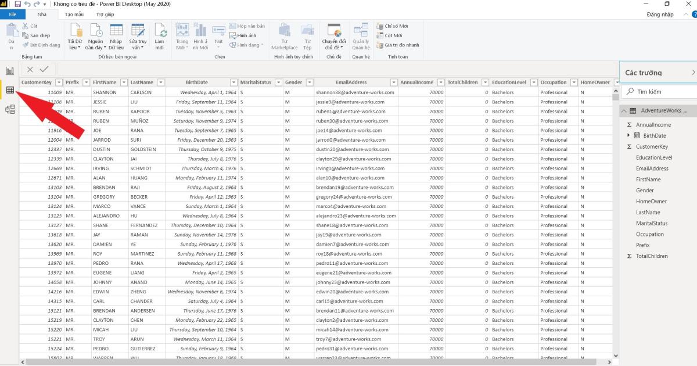The width and height of the screenshot is (697, 366).
Task: Open the Tạo mẫu ribbon tab
Action: coord(74,14)
